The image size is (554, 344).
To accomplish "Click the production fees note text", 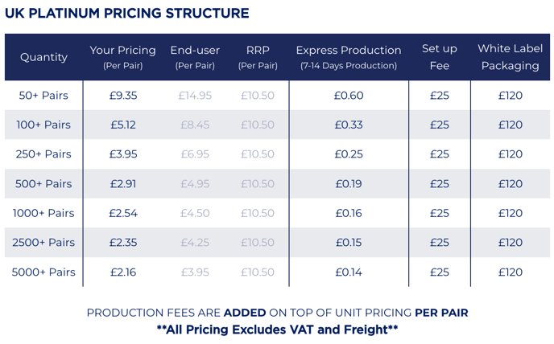I will (277, 313).
